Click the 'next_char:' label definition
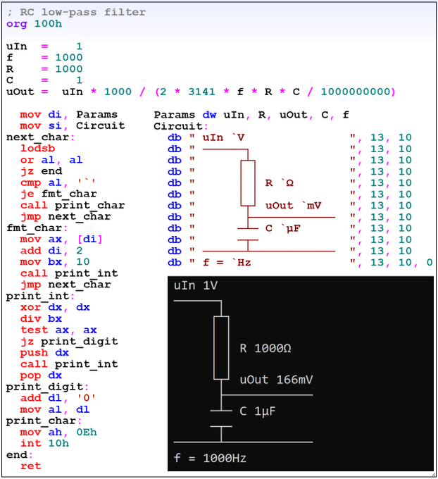The image size is (438, 479). pos(40,137)
